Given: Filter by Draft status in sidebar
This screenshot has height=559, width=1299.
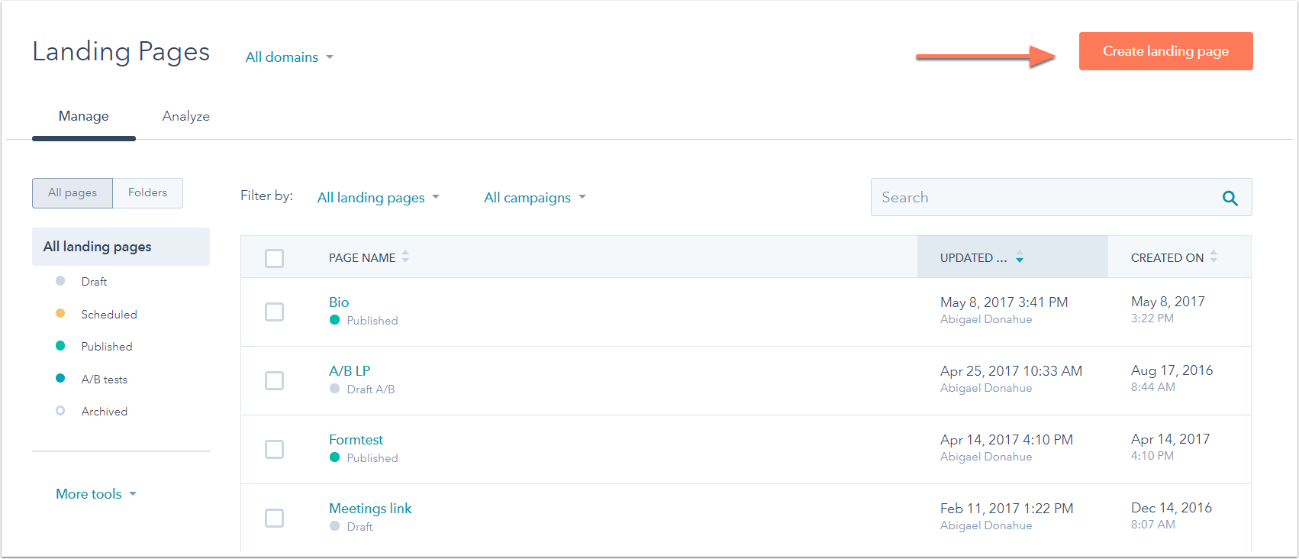Looking at the screenshot, I should coord(94,282).
